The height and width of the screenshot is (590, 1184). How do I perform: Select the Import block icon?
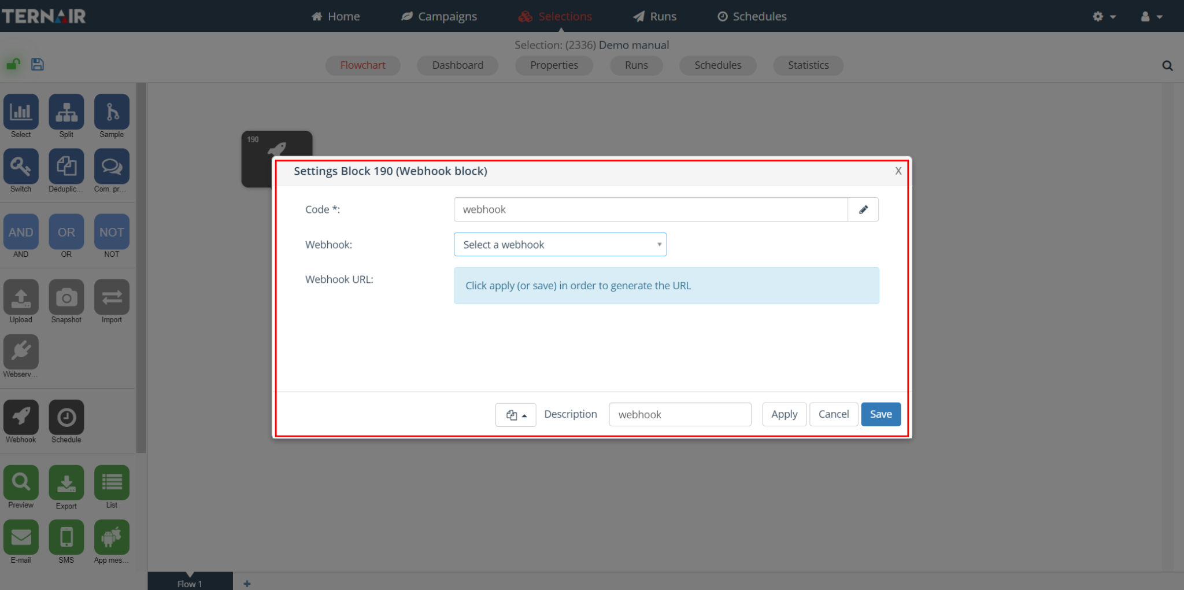tap(112, 297)
